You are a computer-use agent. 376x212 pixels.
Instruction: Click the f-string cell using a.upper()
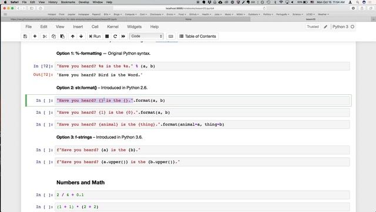[x=202, y=162]
